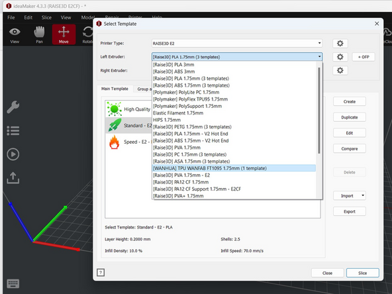Choose [Raise3D] PVA 1.75mm option

[x=234, y=148]
